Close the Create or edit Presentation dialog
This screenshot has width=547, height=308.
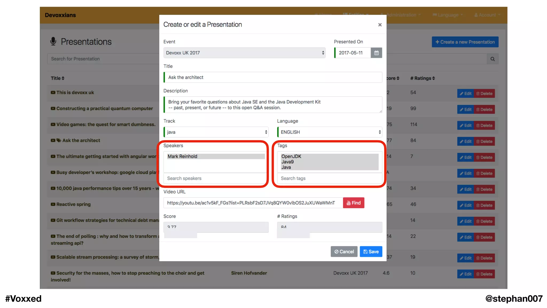380,25
